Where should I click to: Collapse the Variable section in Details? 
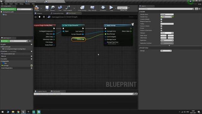click(x=140, y=12)
